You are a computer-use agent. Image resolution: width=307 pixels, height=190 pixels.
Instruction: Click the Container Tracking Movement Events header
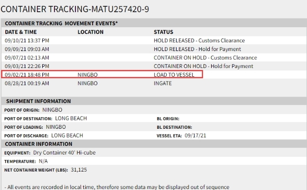(61, 23)
